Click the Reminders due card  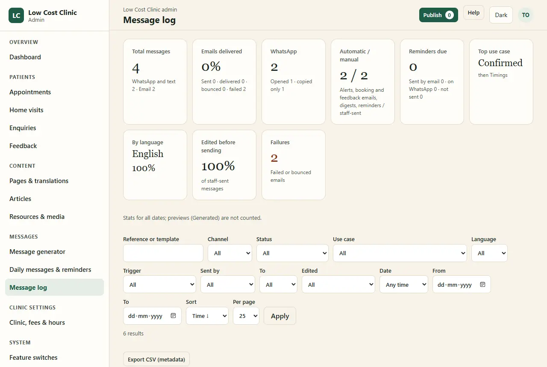click(432, 82)
